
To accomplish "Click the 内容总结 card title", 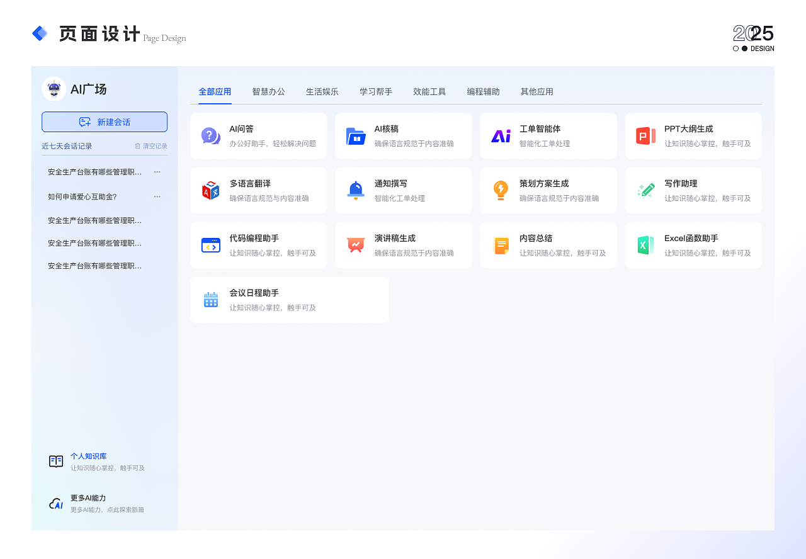I will click(536, 239).
